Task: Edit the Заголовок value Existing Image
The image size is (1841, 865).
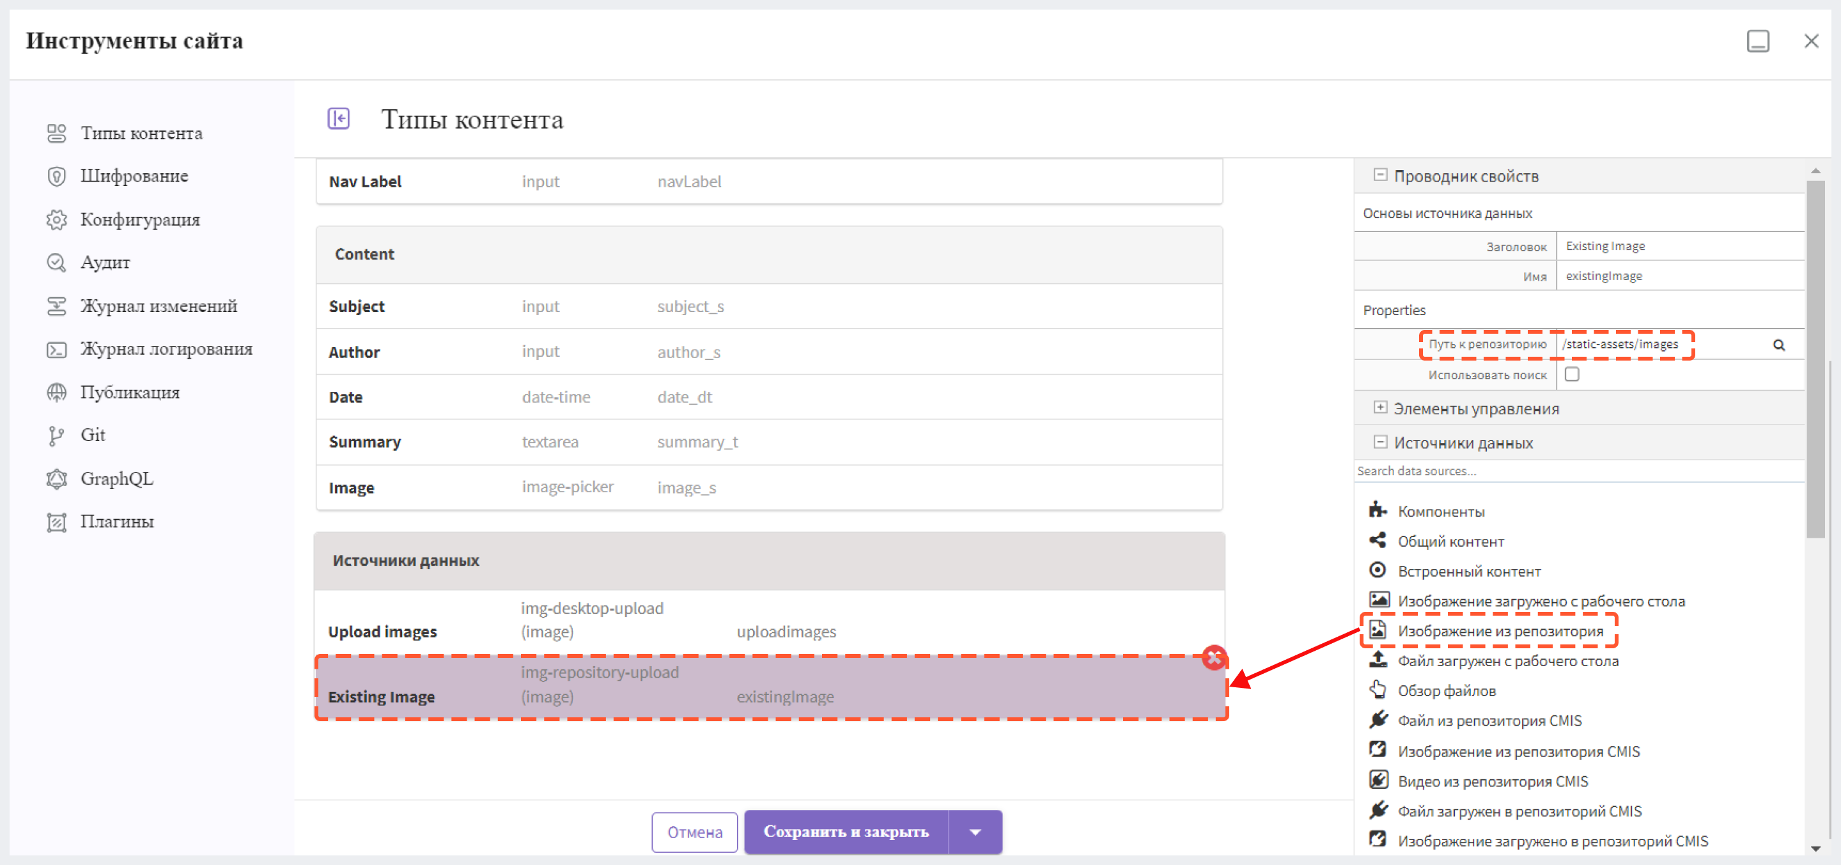Action: click(1681, 246)
